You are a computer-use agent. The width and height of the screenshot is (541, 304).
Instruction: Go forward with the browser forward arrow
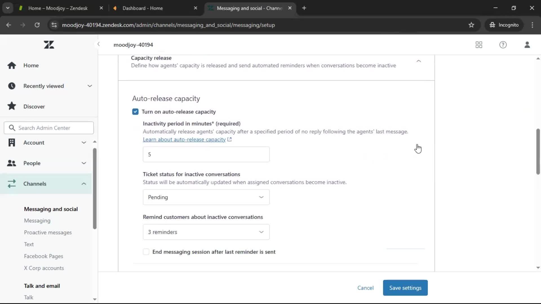pyautogui.click(x=23, y=25)
